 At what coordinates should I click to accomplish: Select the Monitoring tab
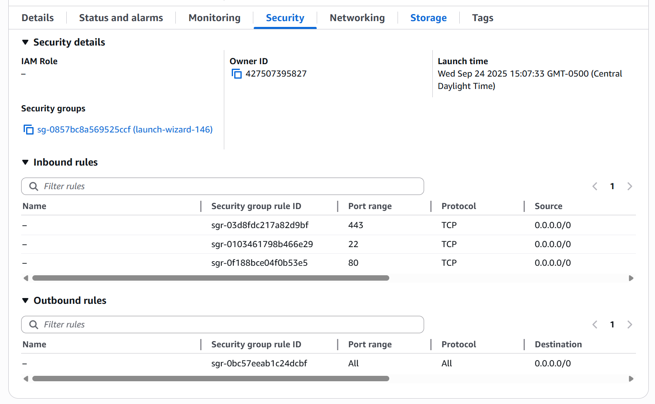pos(214,18)
